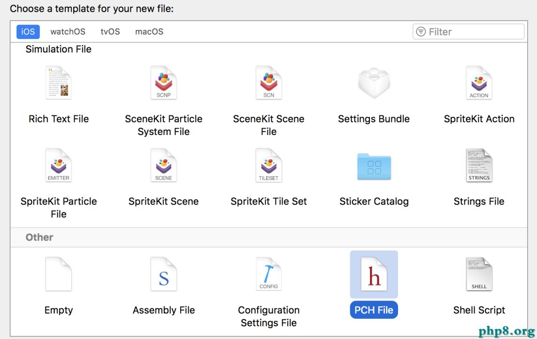Viewport: 537px width, 339px height.
Task: Select the Shell Script template icon
Action: (x=479, y=274)
